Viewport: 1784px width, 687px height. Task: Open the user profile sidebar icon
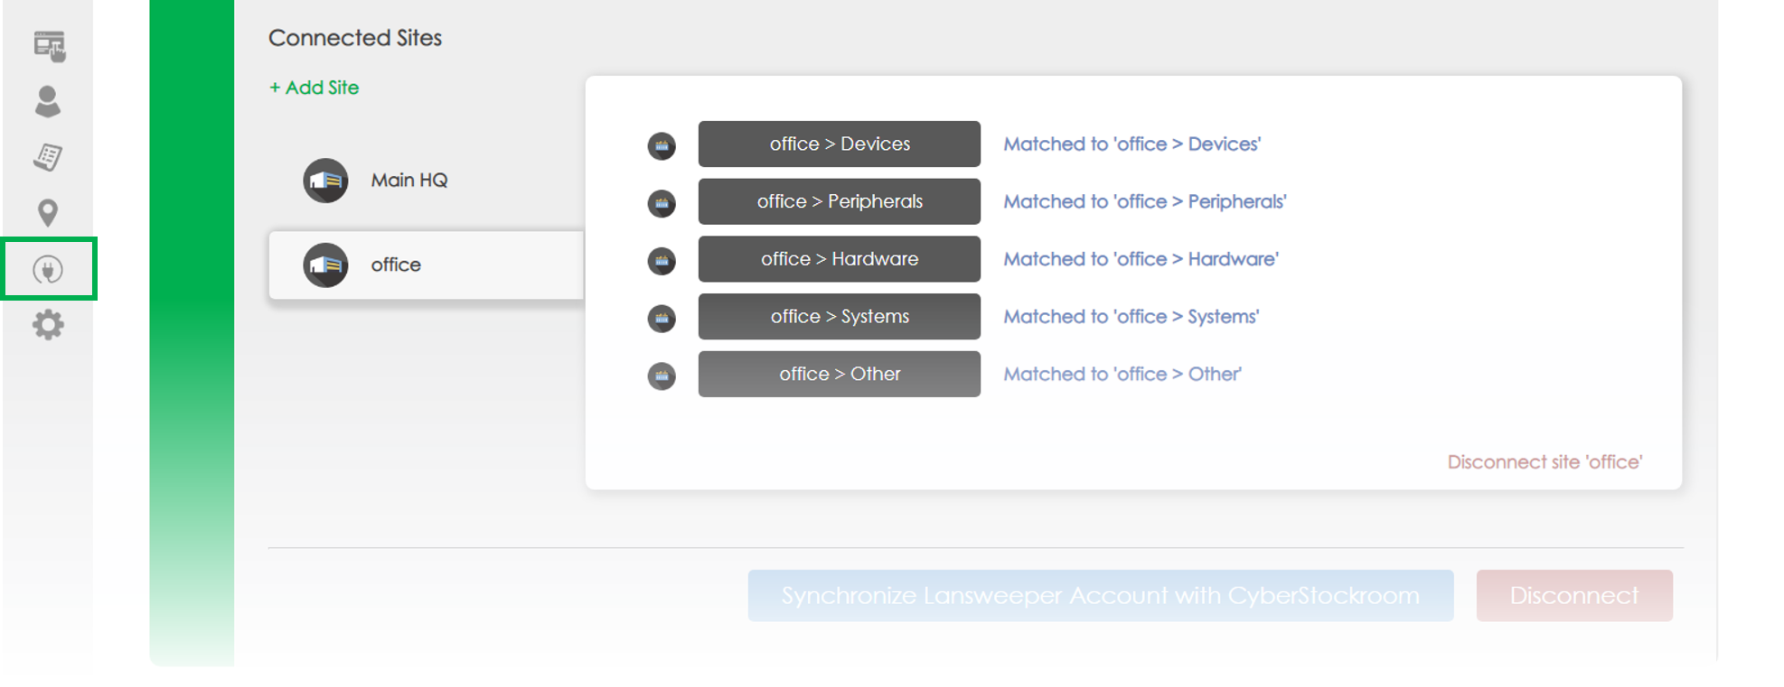[x=48, y=101]
